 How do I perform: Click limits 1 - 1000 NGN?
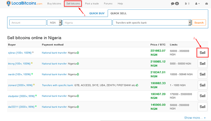pyautogui.click(x=178, y=85)
